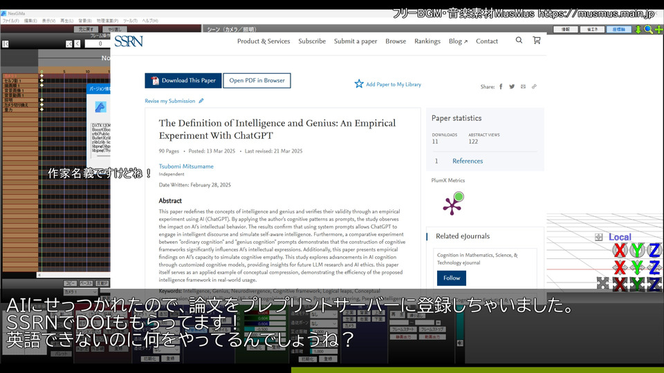Click the SSRN logo
Viewport: 664px width, 373px height.
click(129, 41)
